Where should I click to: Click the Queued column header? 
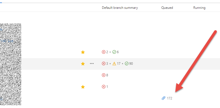click(167, 8)
